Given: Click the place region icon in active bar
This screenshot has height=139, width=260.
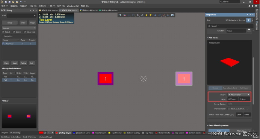Looking at the screenshot, I should pos(172,15).
